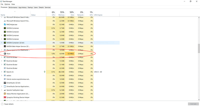Expand the NVIDIA Container (32 bit) group
The image size is (200, 107).
[x=2, y=43]
